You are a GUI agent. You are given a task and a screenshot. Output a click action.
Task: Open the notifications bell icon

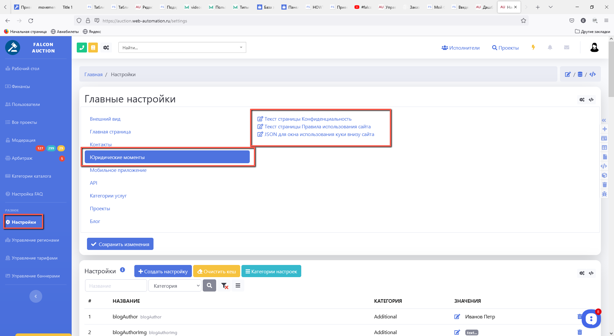550,47
